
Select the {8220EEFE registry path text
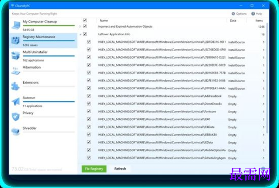pyautogui.click(x=162, y=65)
